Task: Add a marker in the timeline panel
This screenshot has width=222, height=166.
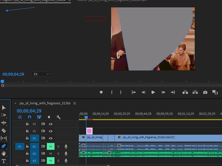Action: 49,117
